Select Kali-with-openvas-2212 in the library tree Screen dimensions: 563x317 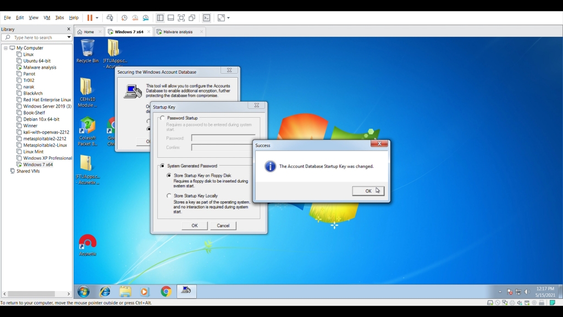coord(46,132)
